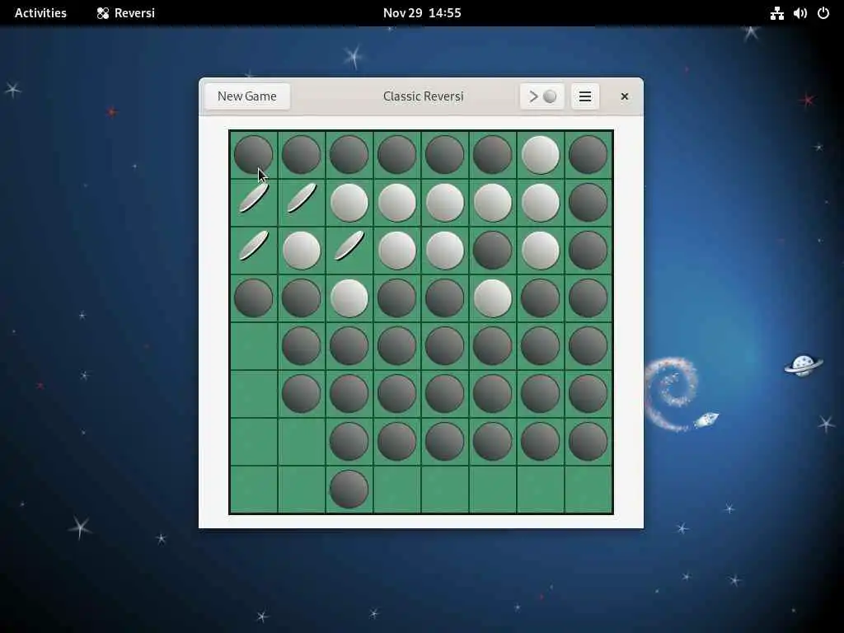Image resolution: width=844 pixels, height=633 pixels.
Task: Place a piece in bottom-right corner square
Action: point(588,490)
